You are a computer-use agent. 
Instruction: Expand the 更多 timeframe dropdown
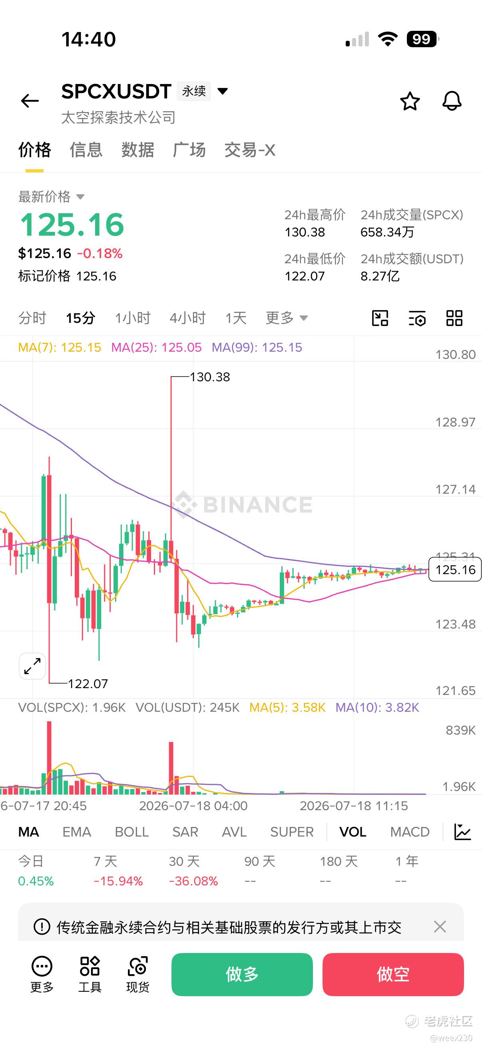click(x=286, y=318)
